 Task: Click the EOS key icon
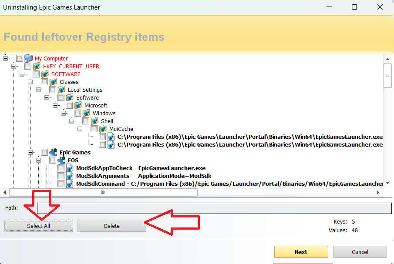point(61,160)
